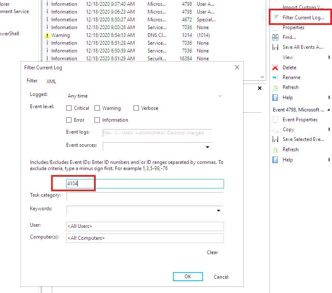Image resolution: width=332 pixels, height=293 pixels.
Task: Expand the Event sources dropdown
Action: tap(207, 147)
